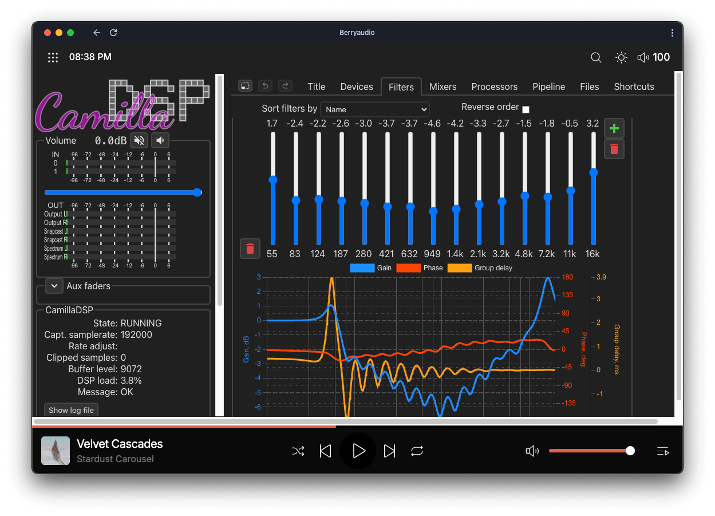Screen dimensions: 715x516
Task: Expand the Aux faders section
Action: (x=54, y=286)
